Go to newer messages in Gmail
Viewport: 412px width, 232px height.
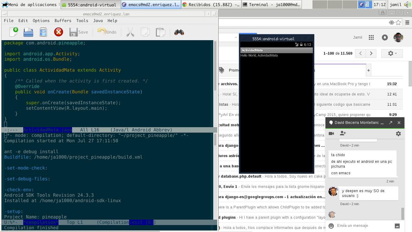click(x=360, y=53)
